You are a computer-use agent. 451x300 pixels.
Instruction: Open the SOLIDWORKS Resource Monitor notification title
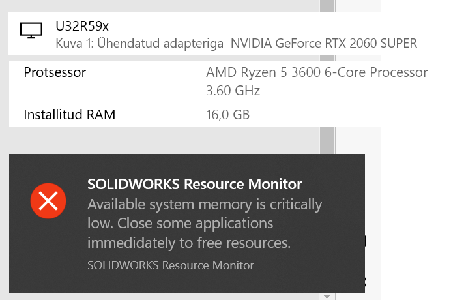coord(195,184)
